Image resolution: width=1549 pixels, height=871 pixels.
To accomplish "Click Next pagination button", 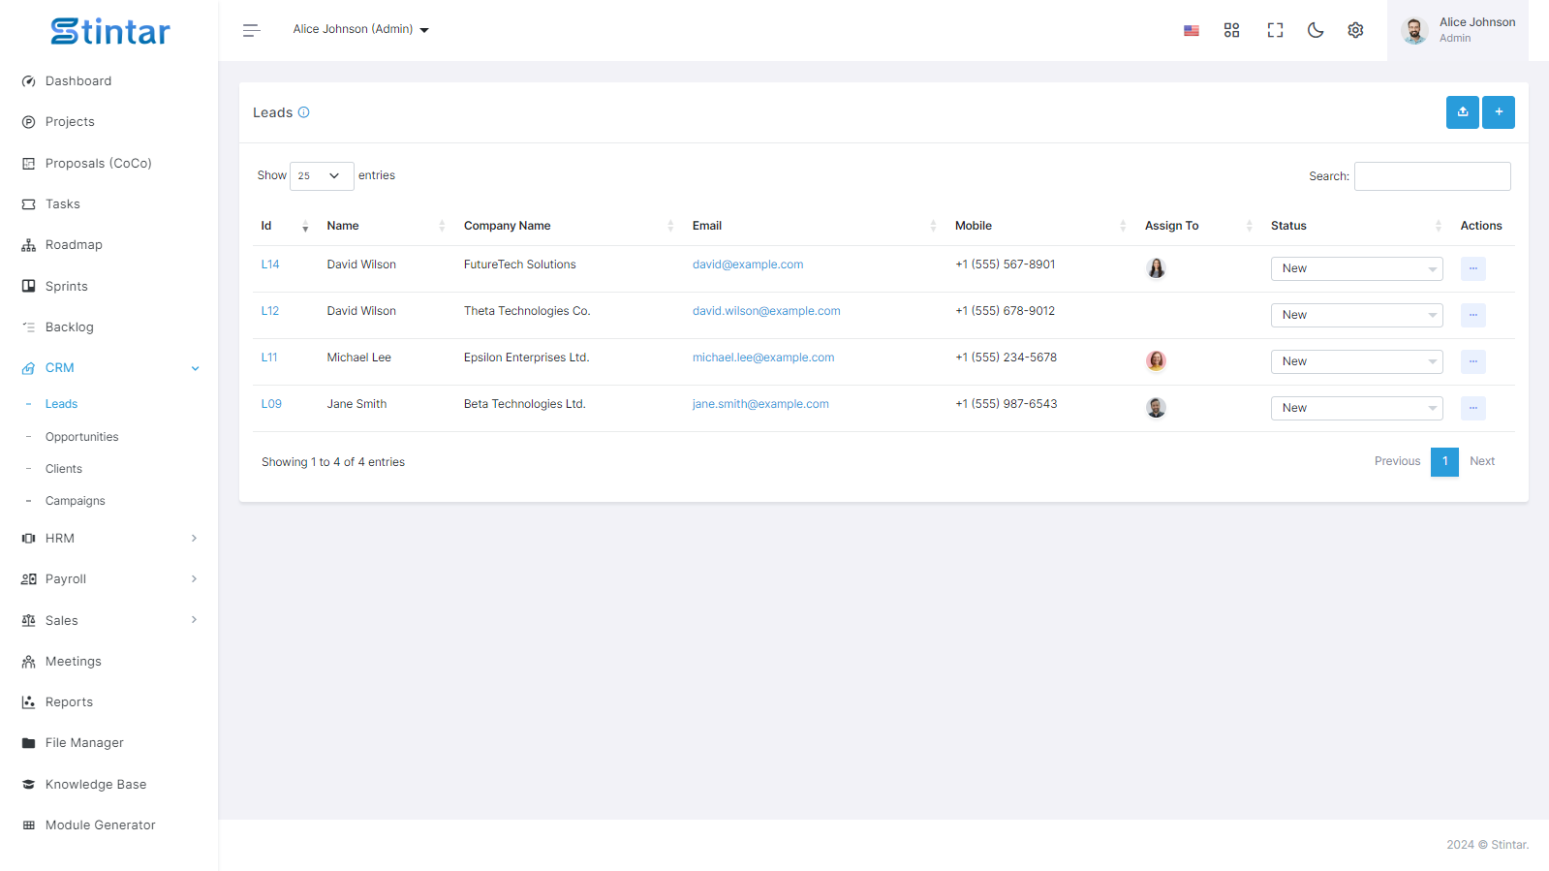I will coord(1482,461).
